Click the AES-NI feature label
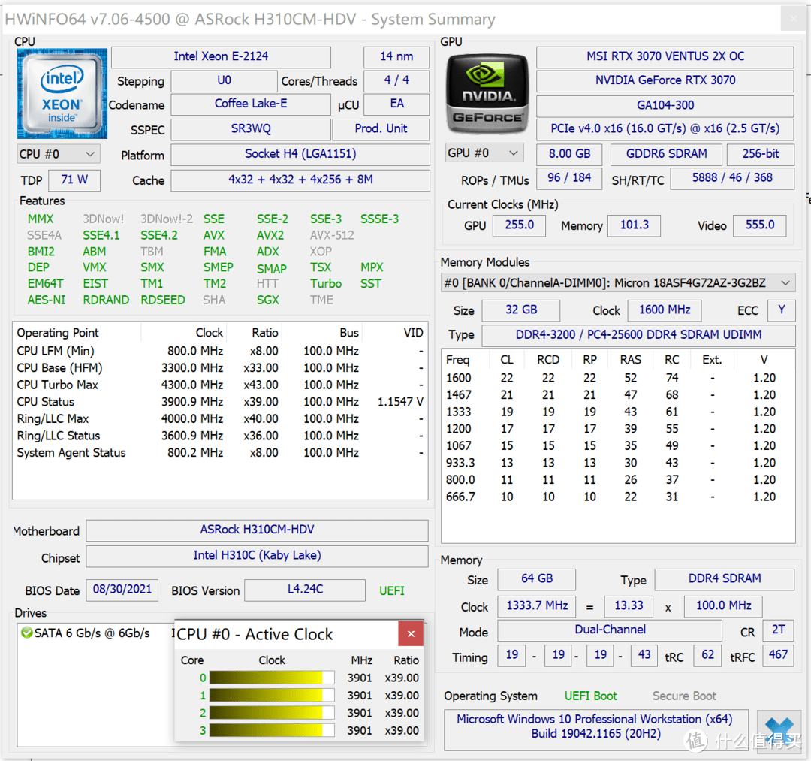This screenshot has width=811, height=761. pos(47,300)
